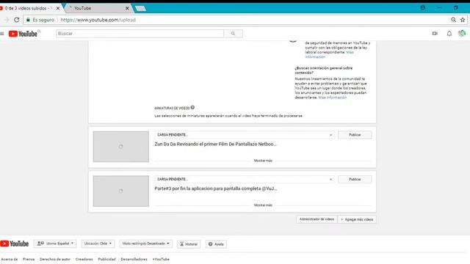Click Publicar for the Zun Da Da video
The height and width of the screenshot is (264, 470).
point(355,135)
